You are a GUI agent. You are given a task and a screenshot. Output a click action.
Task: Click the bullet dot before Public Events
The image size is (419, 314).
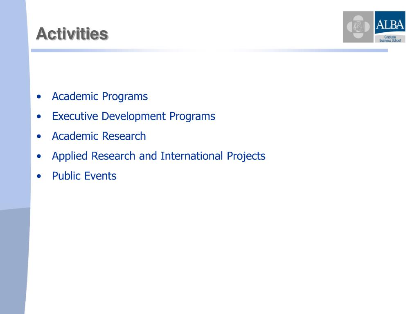pos(38,176)
